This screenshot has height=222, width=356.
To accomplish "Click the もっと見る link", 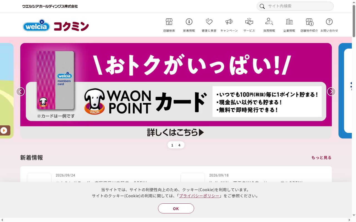I will point(321,158).
